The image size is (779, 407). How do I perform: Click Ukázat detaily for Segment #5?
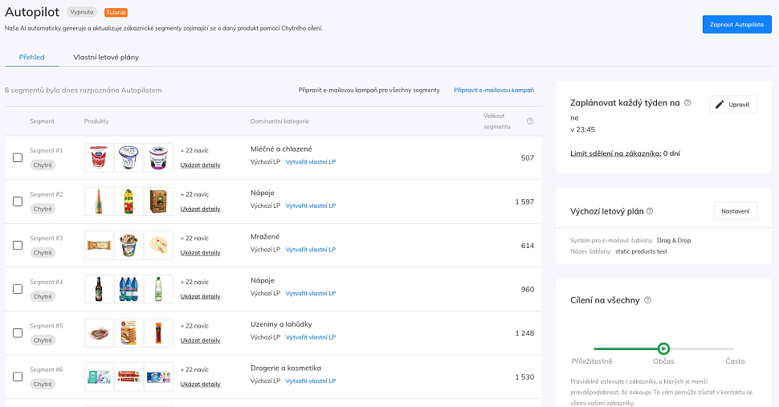click(x=200, y=340)
